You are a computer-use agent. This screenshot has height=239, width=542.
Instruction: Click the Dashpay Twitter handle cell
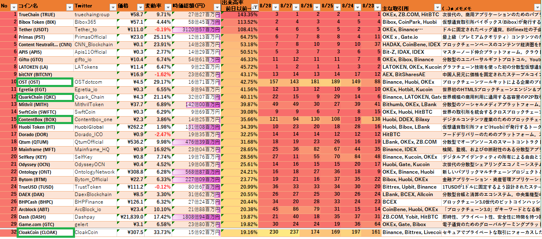coord(95,217)
